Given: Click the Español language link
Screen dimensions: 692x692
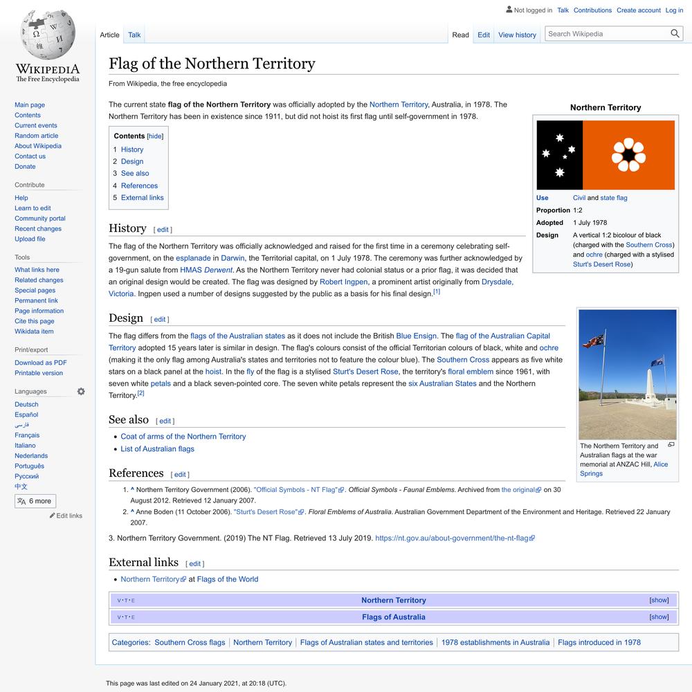Looking at the screenshot, I should [x=26, y=415].
